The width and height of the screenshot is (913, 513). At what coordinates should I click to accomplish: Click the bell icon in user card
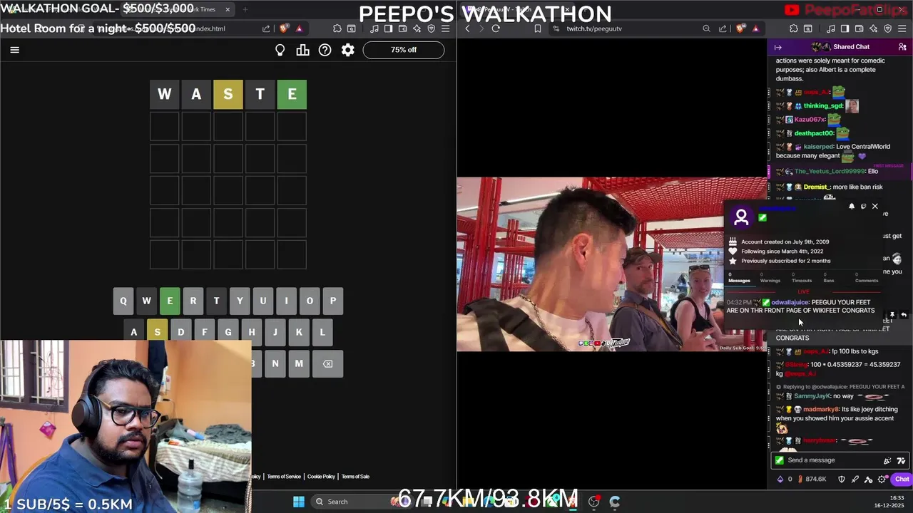tap(852, 206)
